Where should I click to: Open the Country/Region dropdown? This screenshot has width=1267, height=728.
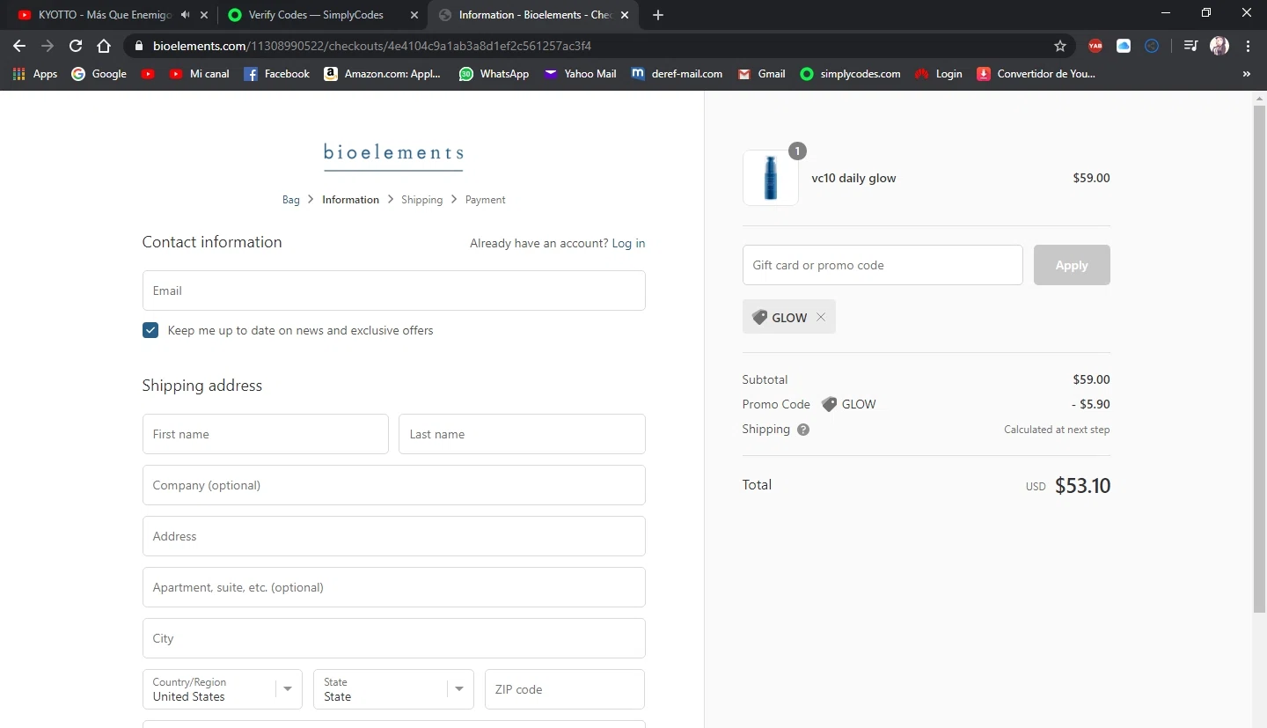pyautogui.click(x=222, y=689)
